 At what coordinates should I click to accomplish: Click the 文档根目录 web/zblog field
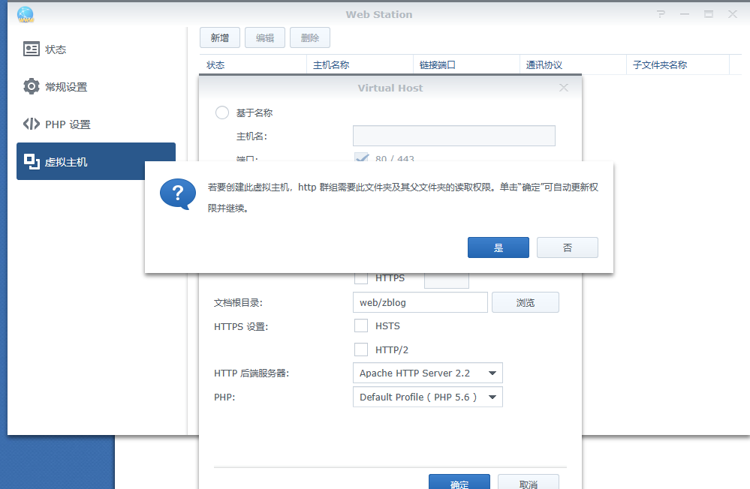[x=420, y=302]
